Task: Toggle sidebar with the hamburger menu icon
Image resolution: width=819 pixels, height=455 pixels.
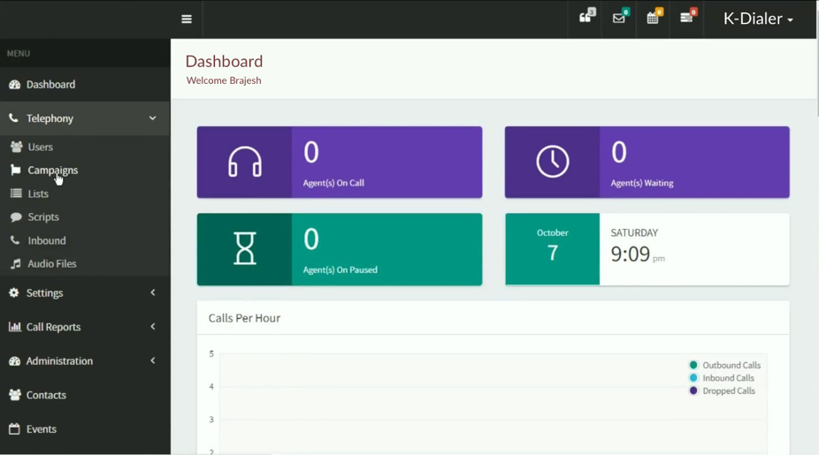Action: coord(187,19)
